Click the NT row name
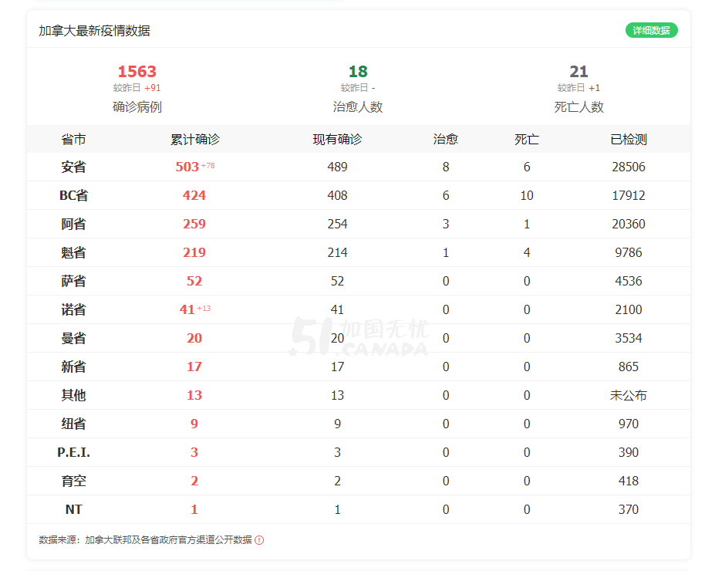Screen dimensions: 715x571 tap(73, 509)
